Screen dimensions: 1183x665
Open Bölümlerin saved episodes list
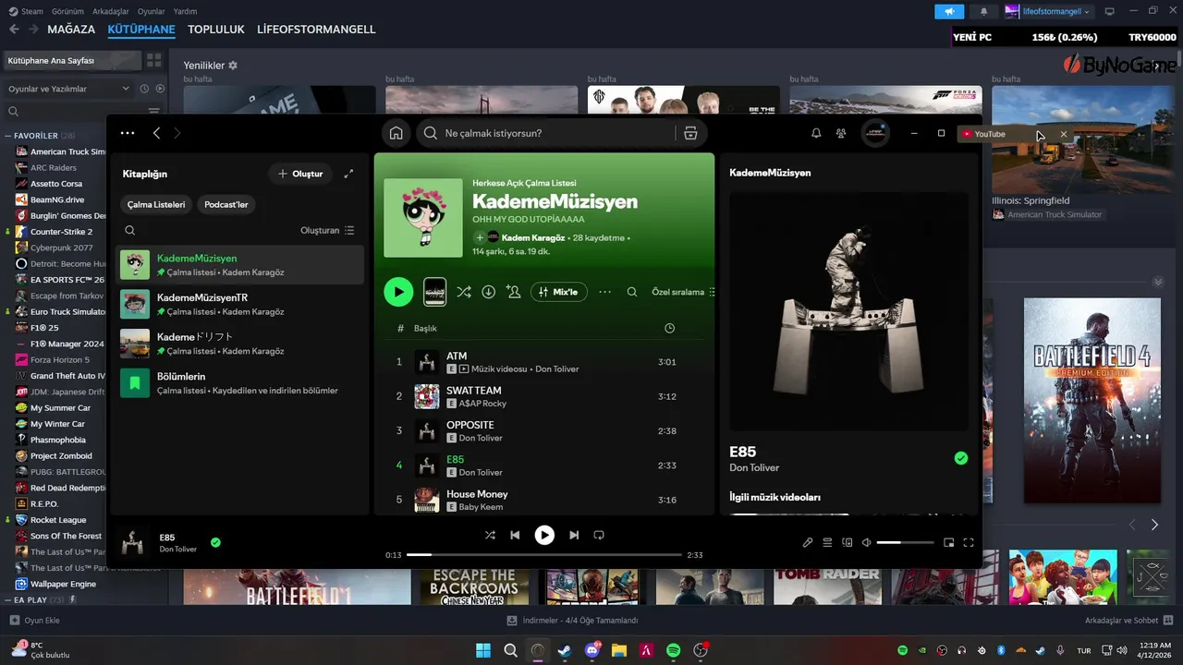pos(240,382)
